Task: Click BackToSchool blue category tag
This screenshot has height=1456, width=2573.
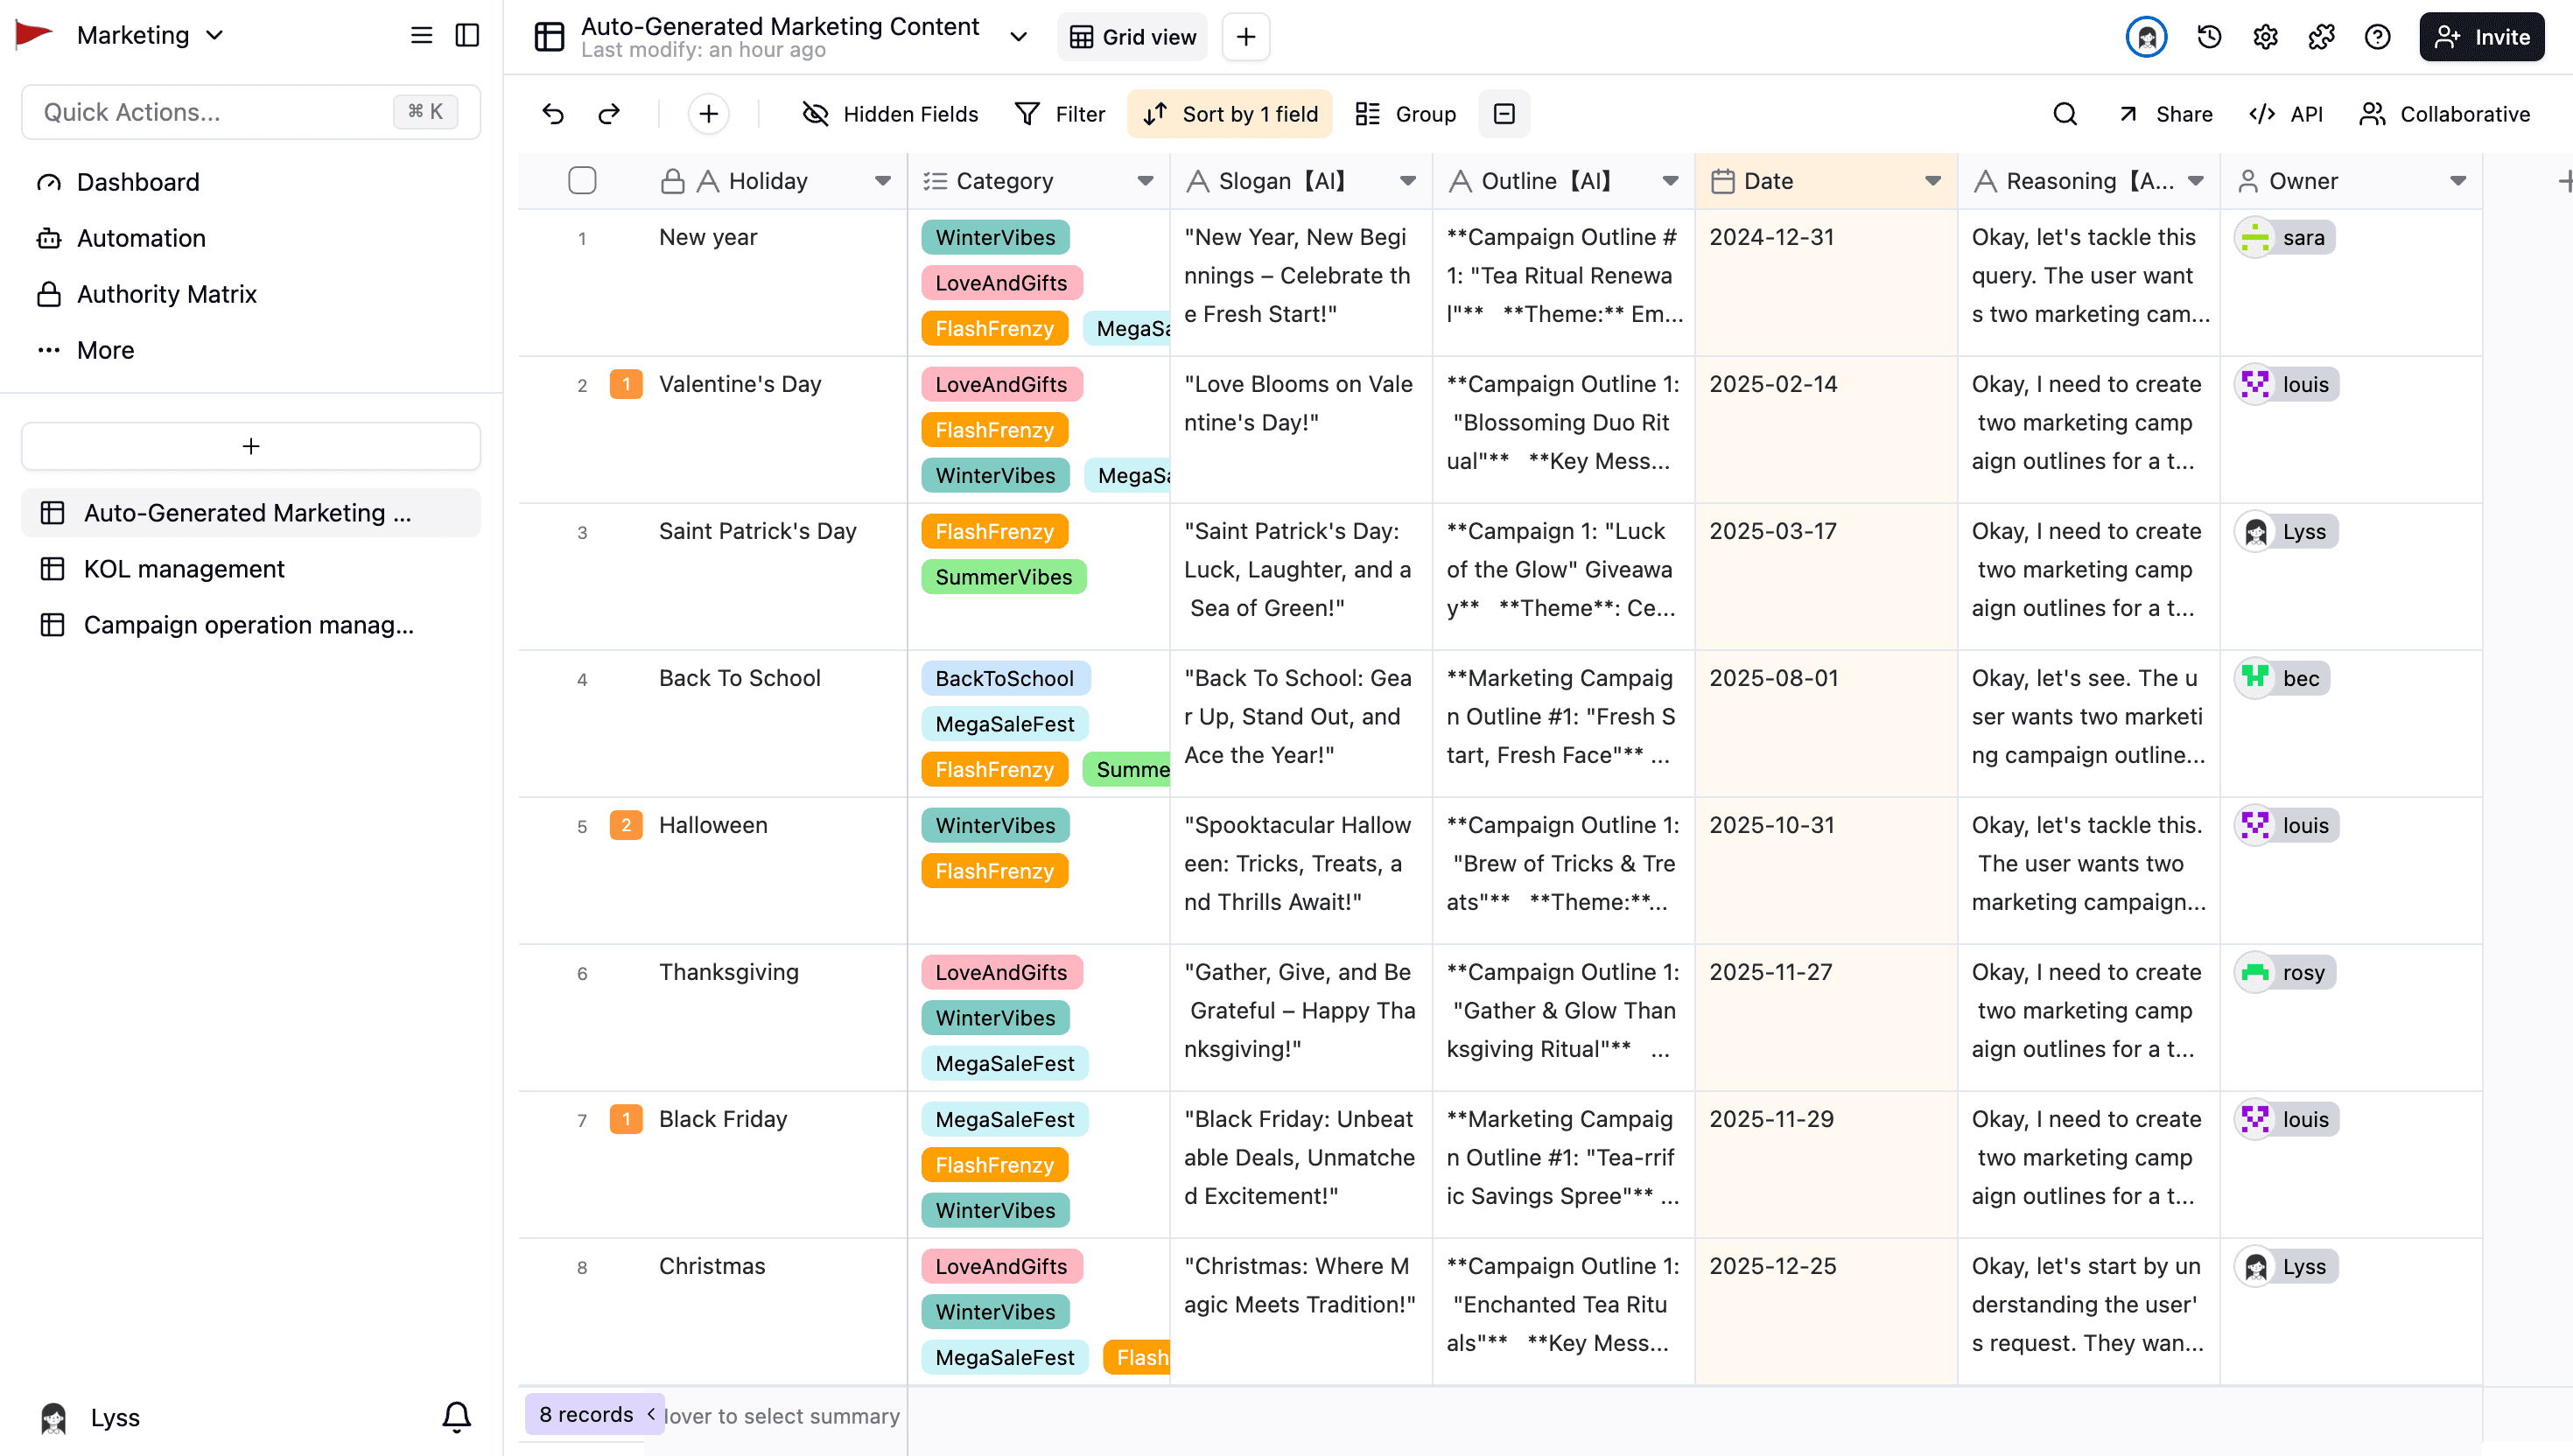Action: tap(1005, 678)
